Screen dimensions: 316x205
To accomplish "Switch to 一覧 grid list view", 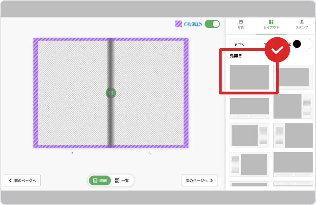I will coord(122,181).
